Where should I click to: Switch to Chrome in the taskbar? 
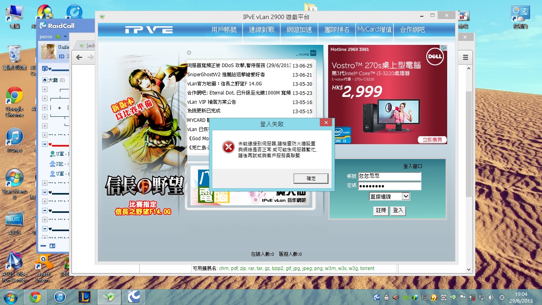pyautogui.click(x=35, y=297)
